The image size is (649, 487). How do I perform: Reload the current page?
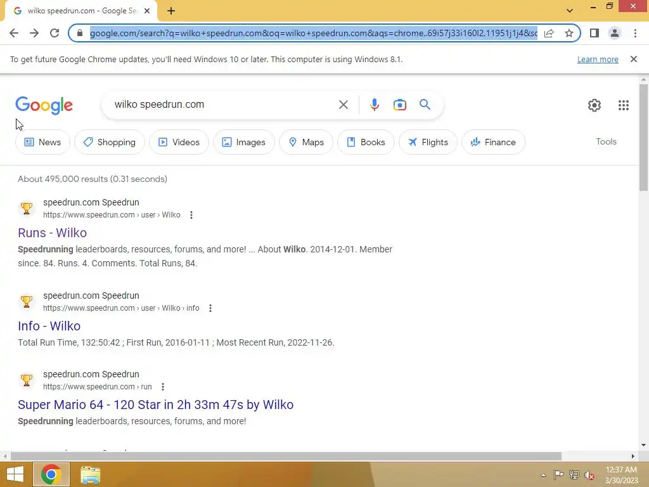(55, 33)
